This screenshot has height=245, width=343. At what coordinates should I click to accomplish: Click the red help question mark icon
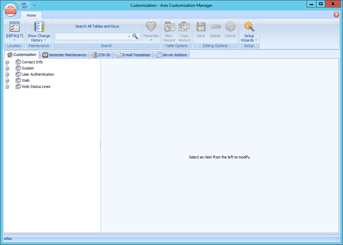(337, 15)
